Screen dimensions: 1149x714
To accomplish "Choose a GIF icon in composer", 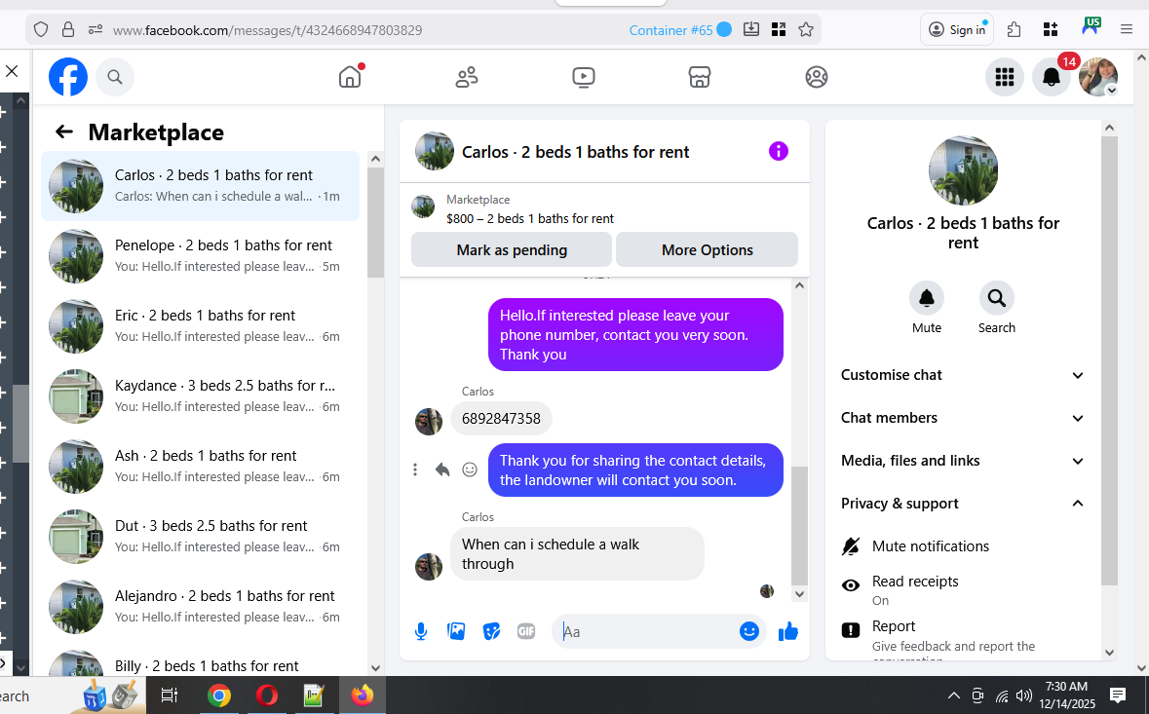I will (526, 631).
